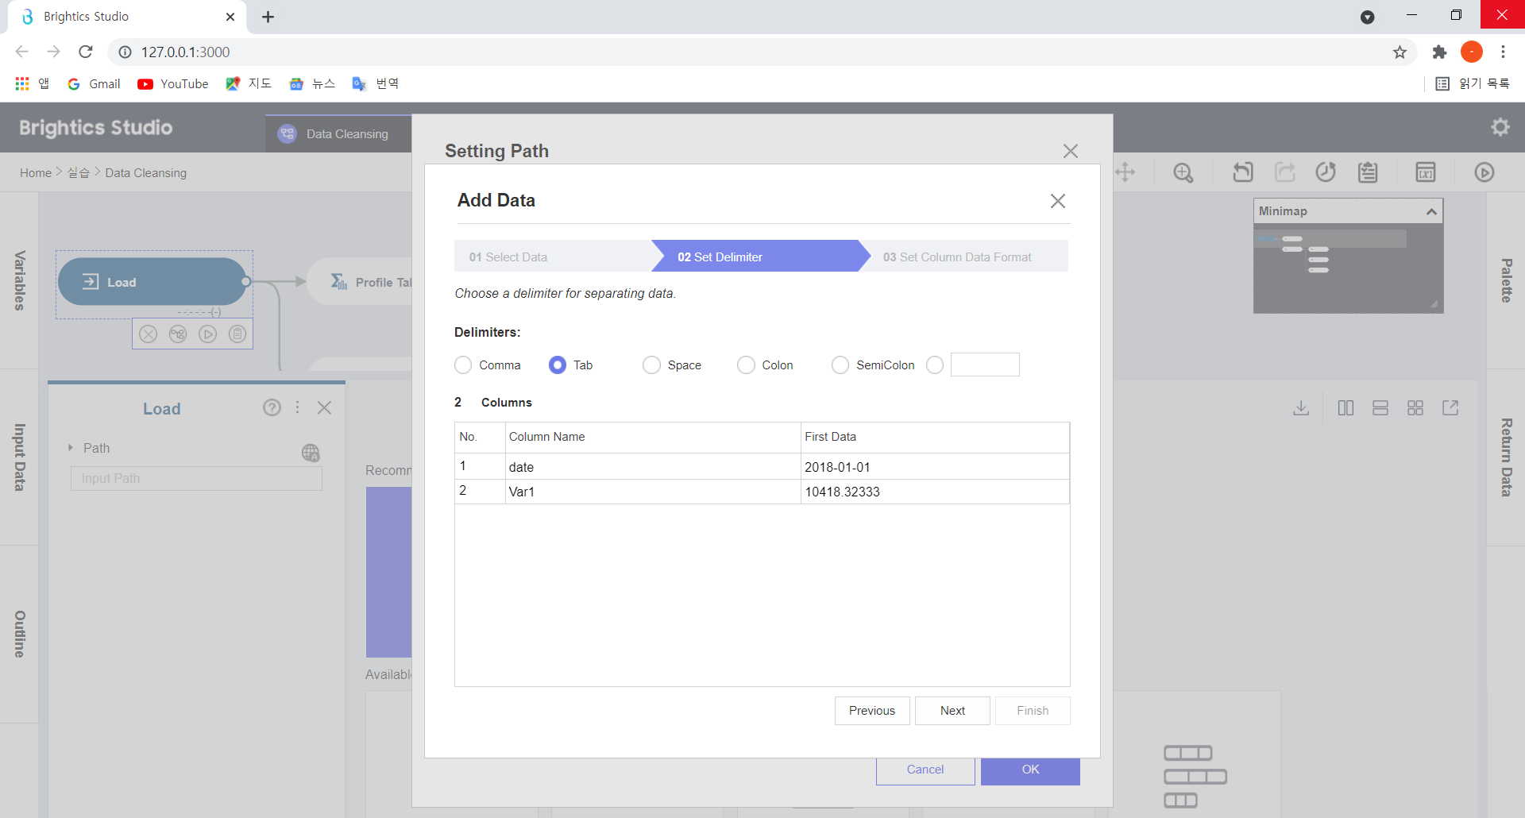Select the Tab delimiter radio button
This screenshot has height=818, width=1525.
(558, 365)
